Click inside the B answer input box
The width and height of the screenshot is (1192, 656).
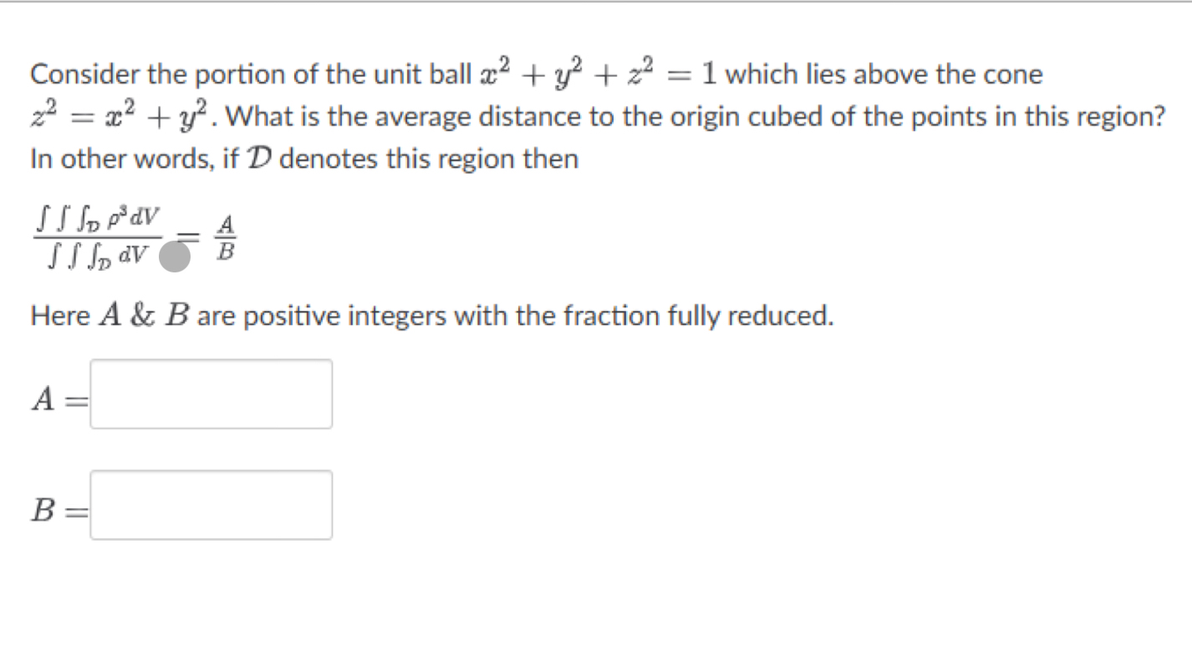click(x=211, y=505)
